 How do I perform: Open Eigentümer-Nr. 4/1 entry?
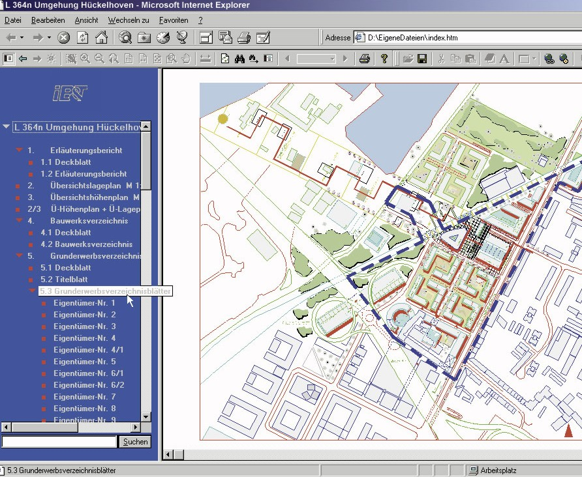(x=88, y=349)
